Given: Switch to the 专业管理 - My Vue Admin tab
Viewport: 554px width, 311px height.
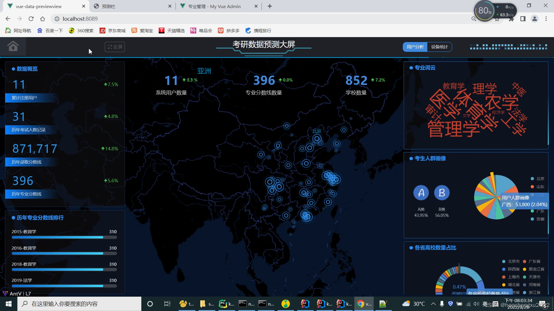Looking at the screenshot, I should (214, 6).
